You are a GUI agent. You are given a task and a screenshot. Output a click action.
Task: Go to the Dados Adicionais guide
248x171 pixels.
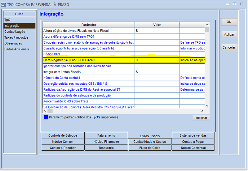tap(16, 49)
